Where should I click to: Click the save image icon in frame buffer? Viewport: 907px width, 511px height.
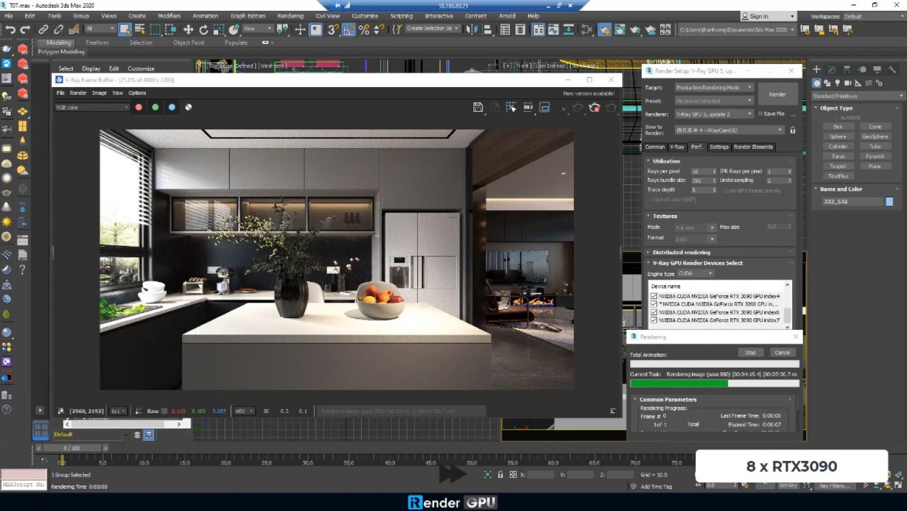(x=478, y=108)
